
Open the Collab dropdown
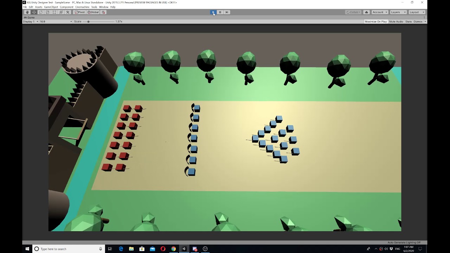point(354,12)
